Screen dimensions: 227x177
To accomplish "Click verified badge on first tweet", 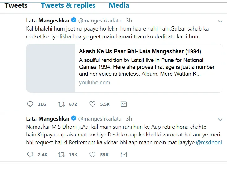I will pos(74,20).
